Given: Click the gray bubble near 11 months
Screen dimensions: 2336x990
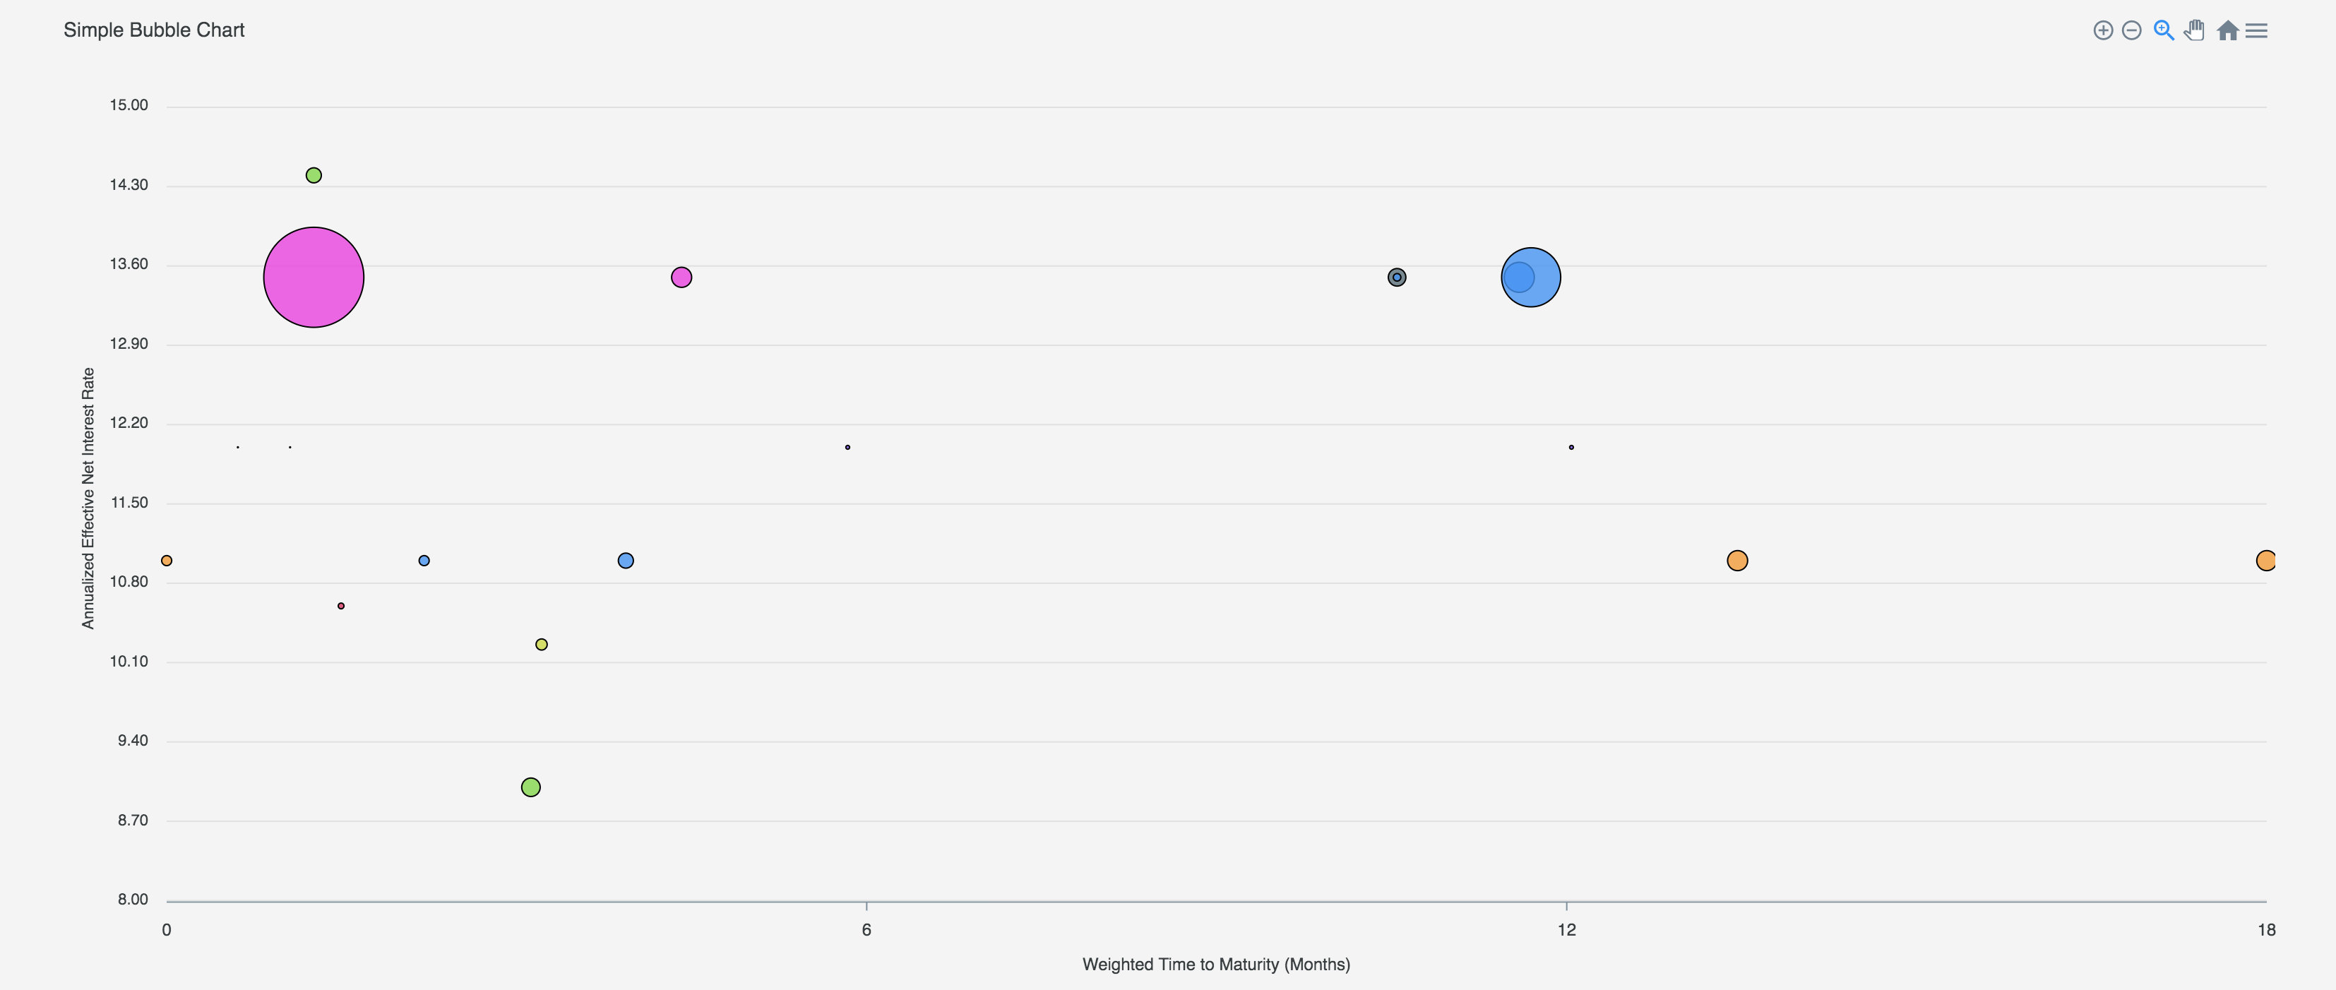Looking at the screenshot, I should coord(1397,277).
